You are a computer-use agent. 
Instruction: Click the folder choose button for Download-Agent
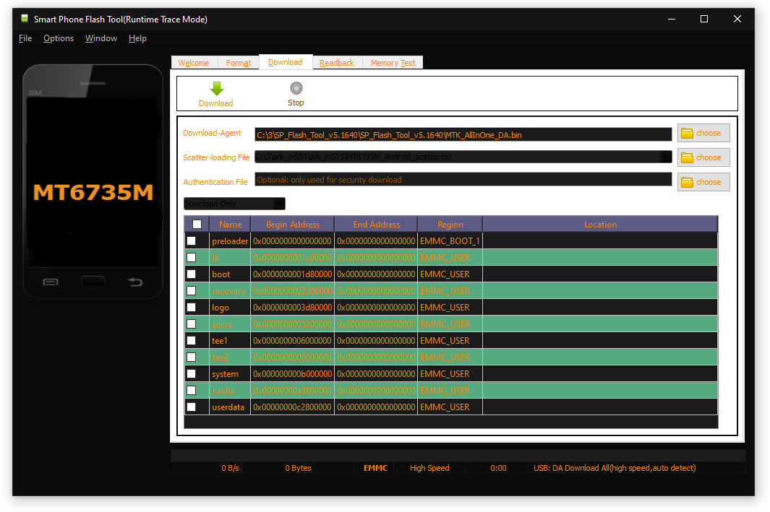coord(703,133)
